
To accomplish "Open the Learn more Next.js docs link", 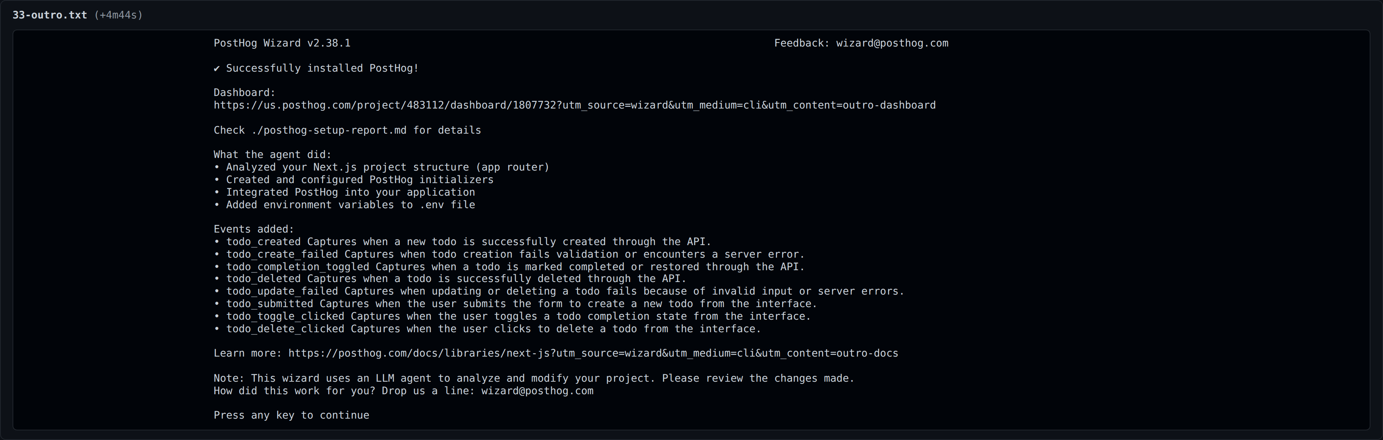I will 593,353.
